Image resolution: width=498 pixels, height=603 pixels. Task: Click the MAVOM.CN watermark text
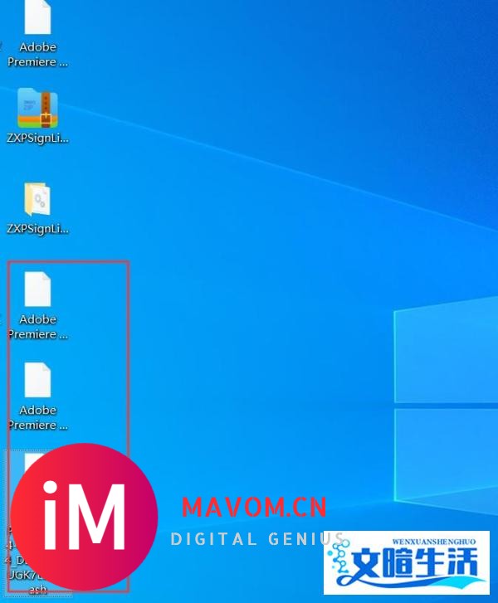254,507
